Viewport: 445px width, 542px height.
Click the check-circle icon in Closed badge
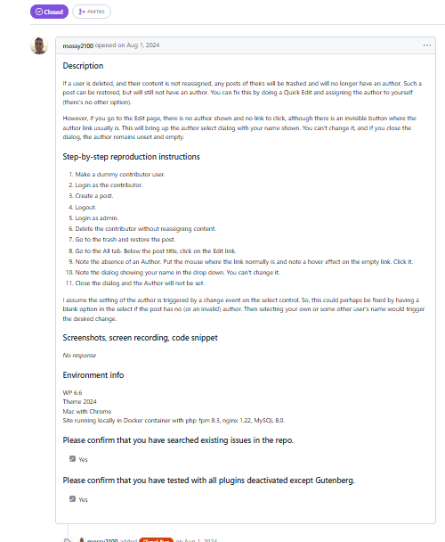click(39, 12)
